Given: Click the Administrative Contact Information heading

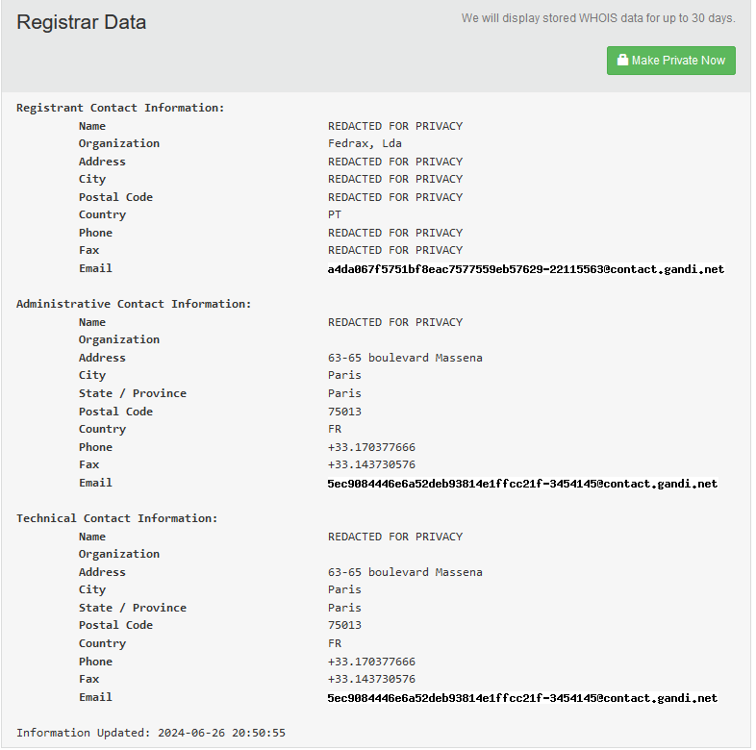Looking at the screenshot, I should tap(134, 304).
